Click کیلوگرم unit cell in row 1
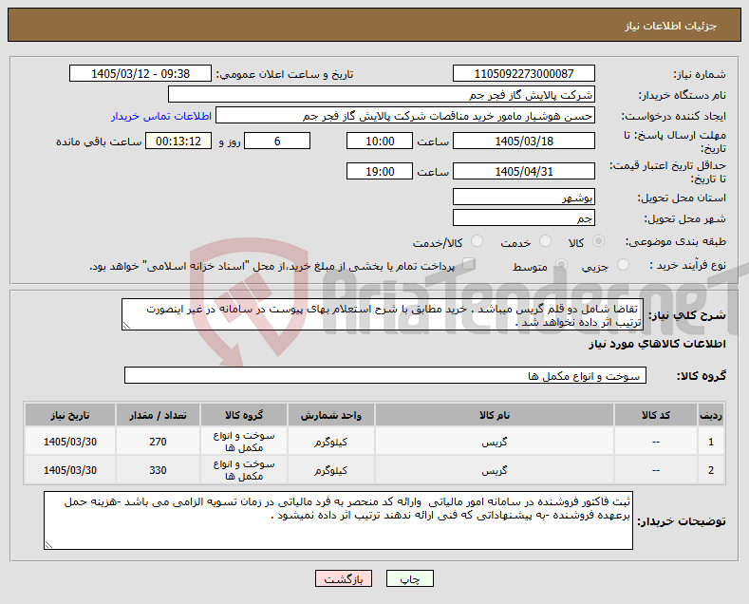This screenshot has width=749, height=604. click(330, 442)
